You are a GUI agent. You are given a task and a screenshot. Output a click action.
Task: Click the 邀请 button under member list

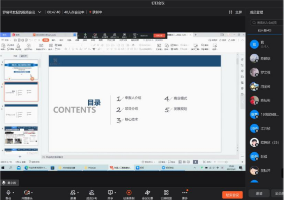point(259,193)
